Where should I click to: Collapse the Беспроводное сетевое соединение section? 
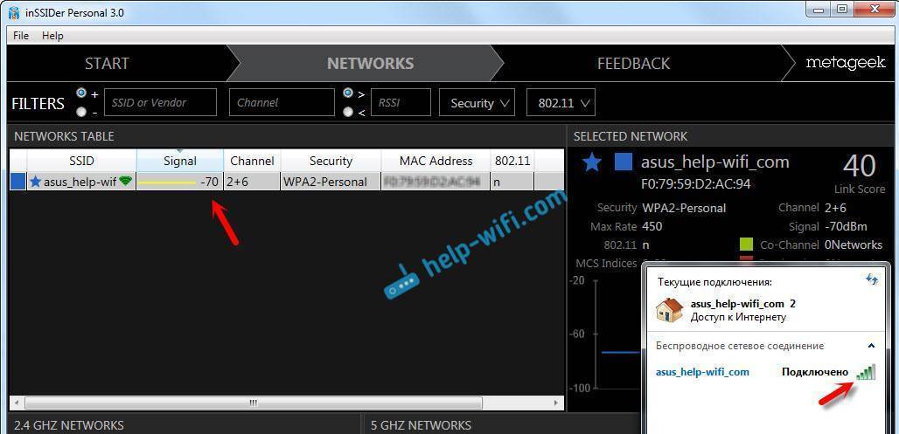(872, 346)
